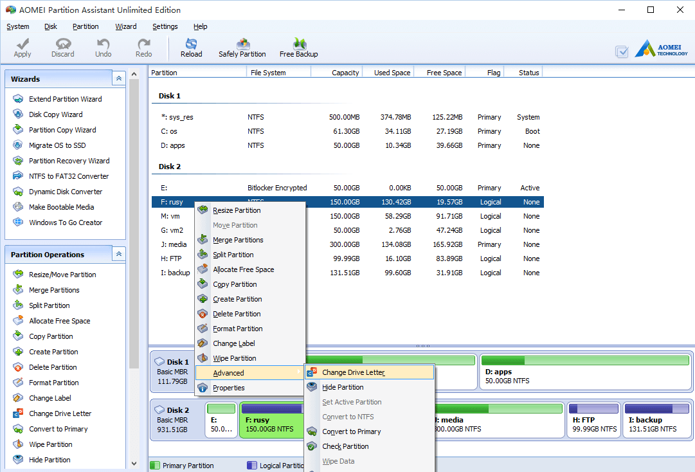Click sidebar scrollbar up arrow

coord(134,75)
